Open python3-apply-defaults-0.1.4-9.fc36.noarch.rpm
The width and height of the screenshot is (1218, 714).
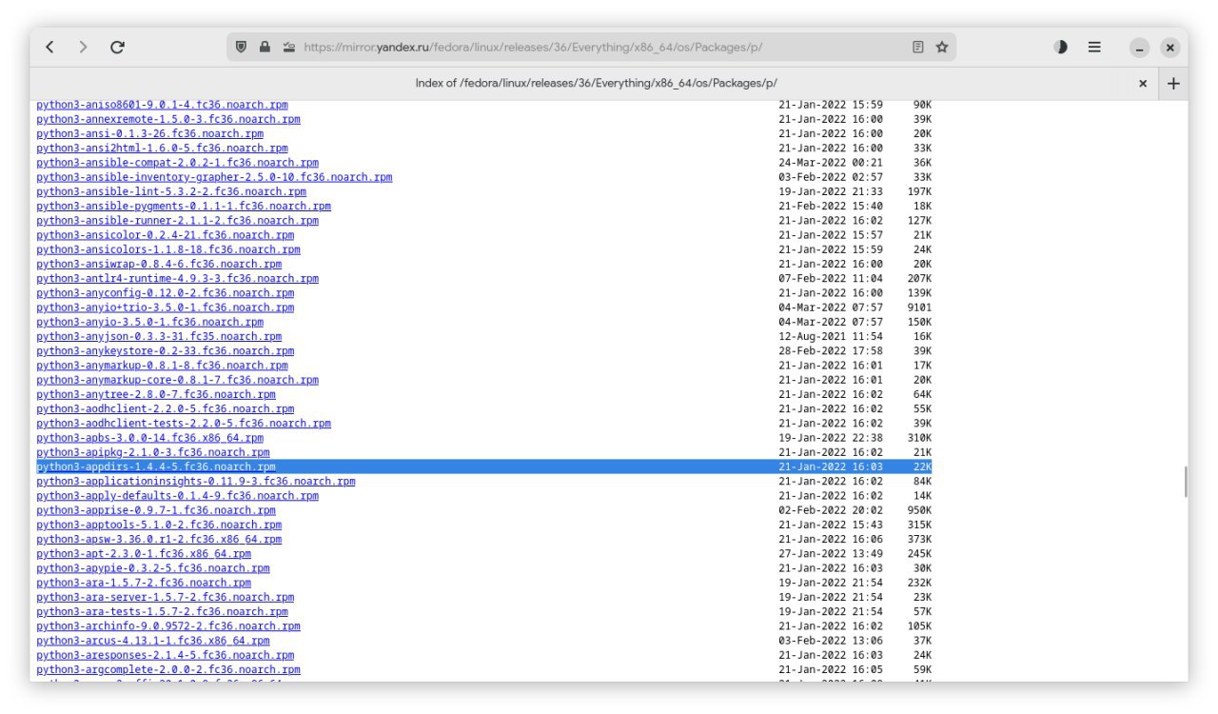(177, 496)
